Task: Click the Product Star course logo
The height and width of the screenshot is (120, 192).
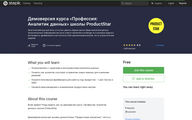Action: pyautogui.click(x=156, y=26)
